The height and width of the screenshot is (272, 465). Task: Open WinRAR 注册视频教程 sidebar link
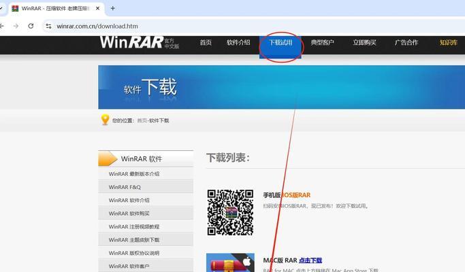point(134,226)
